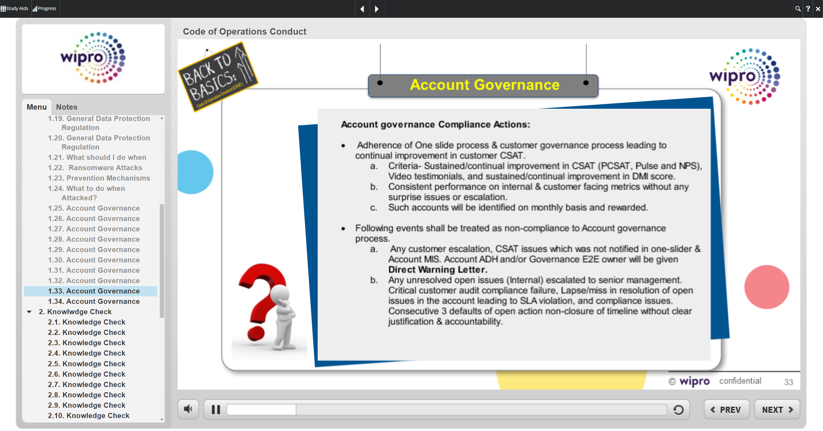Image resolution: width=823 pixels, height=431 pixels.
Task: Open Progress toolbar item
Action: pos(45,8)
